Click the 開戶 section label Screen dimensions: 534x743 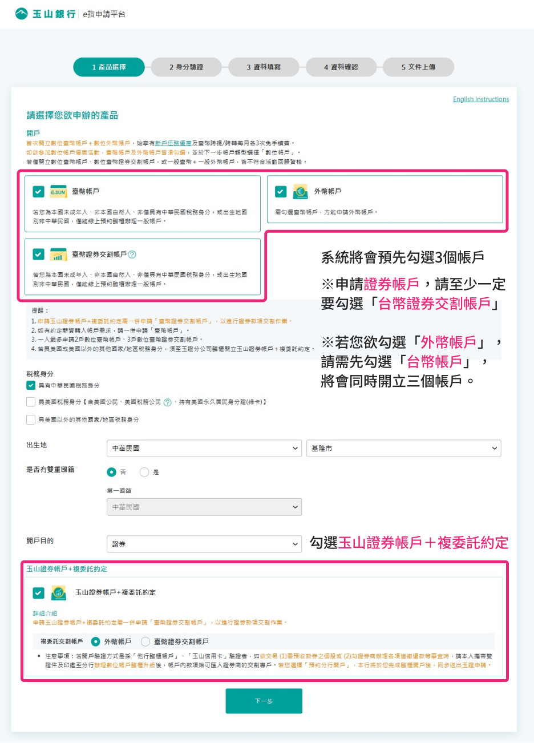click(x=33, y=134)
